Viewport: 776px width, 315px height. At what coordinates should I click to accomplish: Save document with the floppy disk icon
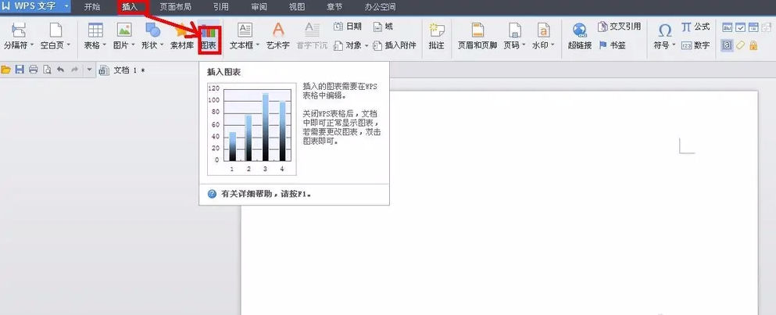[20, 70]
